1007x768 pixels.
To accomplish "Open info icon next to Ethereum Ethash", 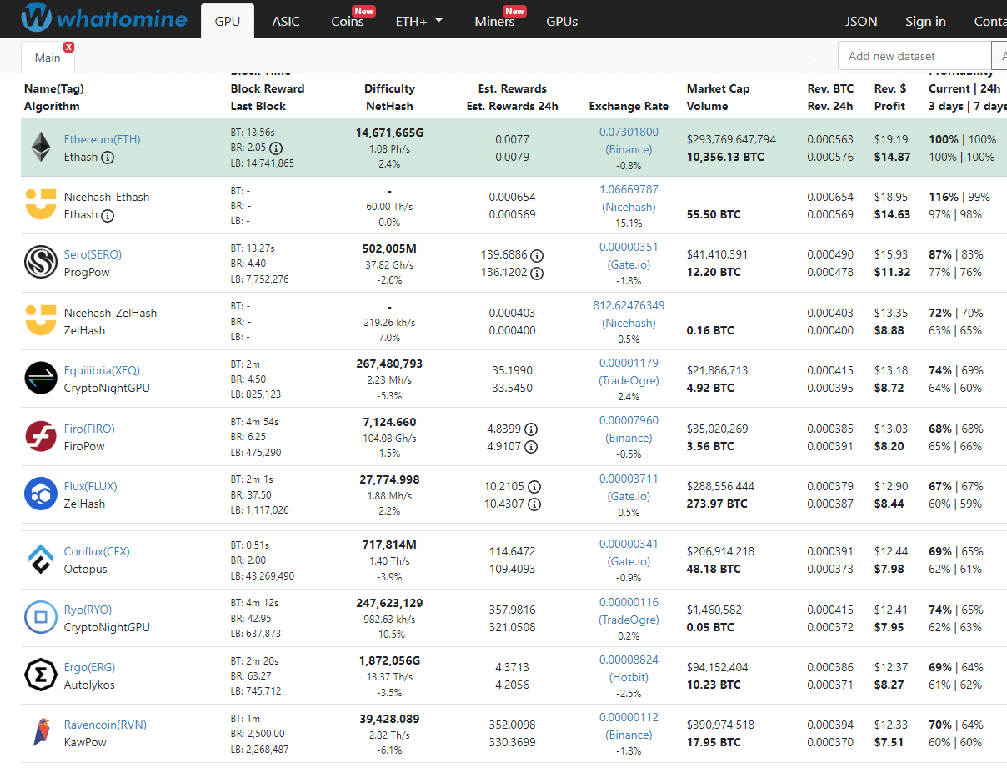I will point(108,157).
